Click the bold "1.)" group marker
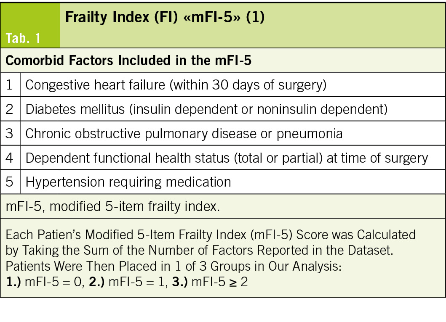 pos(13,281)
